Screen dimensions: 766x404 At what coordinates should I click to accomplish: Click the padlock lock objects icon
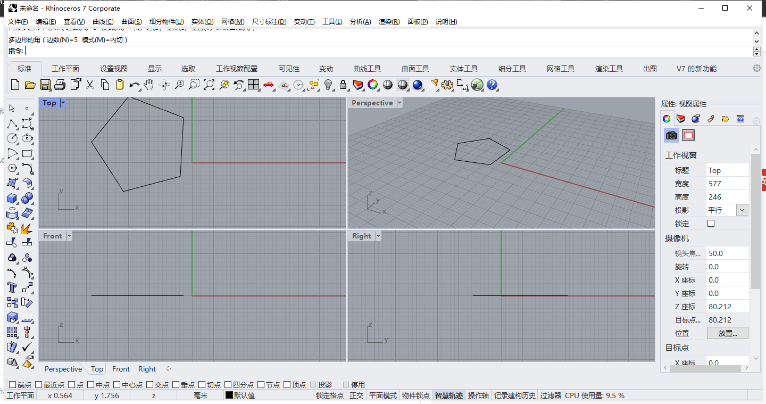tap(343, 85)
